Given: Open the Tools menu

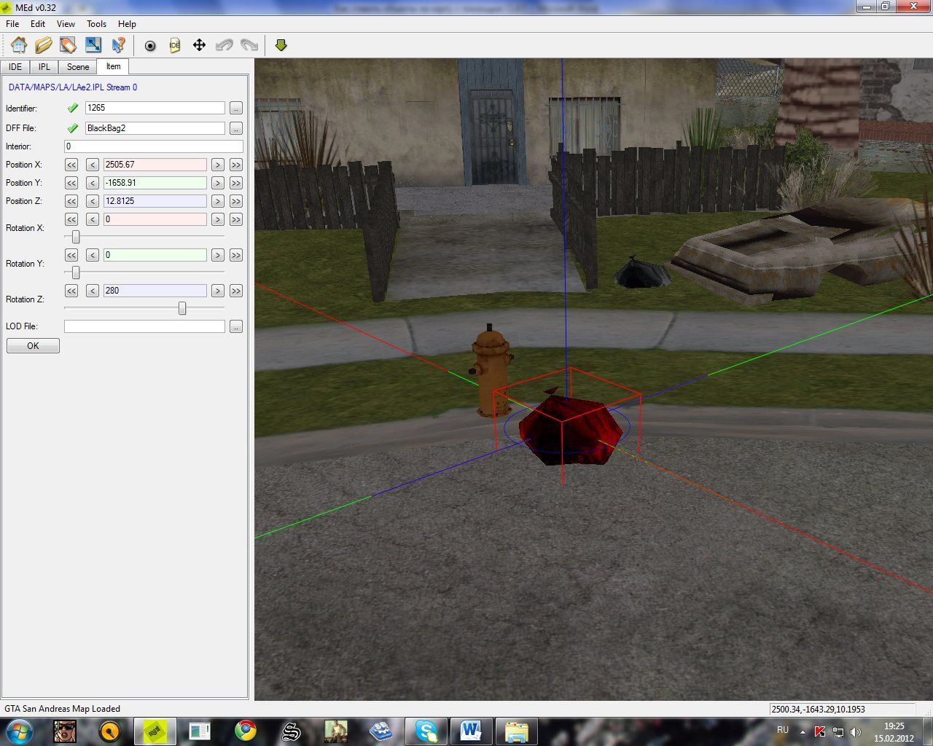Looking at the screenshot, I should click(x=96, y=24).
